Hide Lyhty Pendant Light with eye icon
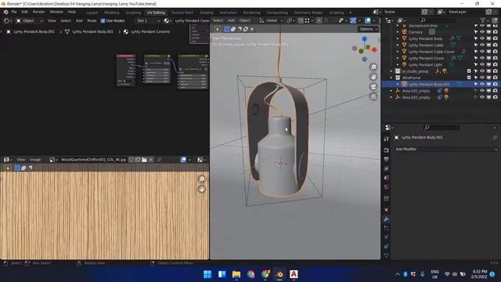The width and height of the screenshot is (501, 282). pos(482,64)
